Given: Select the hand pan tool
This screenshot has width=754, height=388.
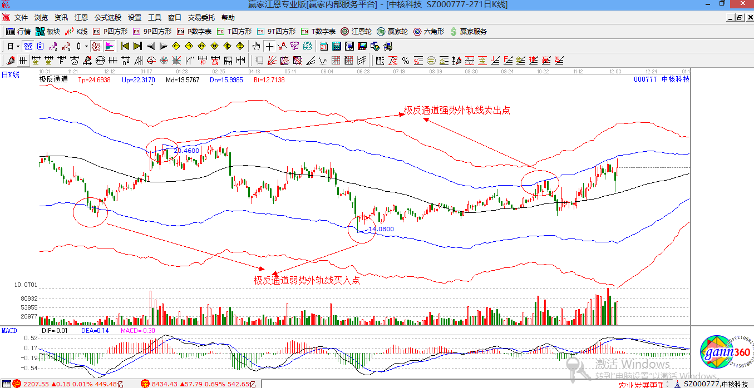Looking at the screenshot, I should click(x=257, y=46).
